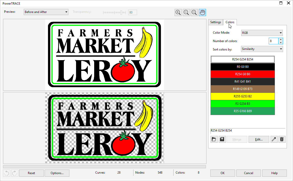Image resolution: width=293 pixels, height=181 pixels.
Task: Switch to the Settings tab
Action: tap(215, 22)
